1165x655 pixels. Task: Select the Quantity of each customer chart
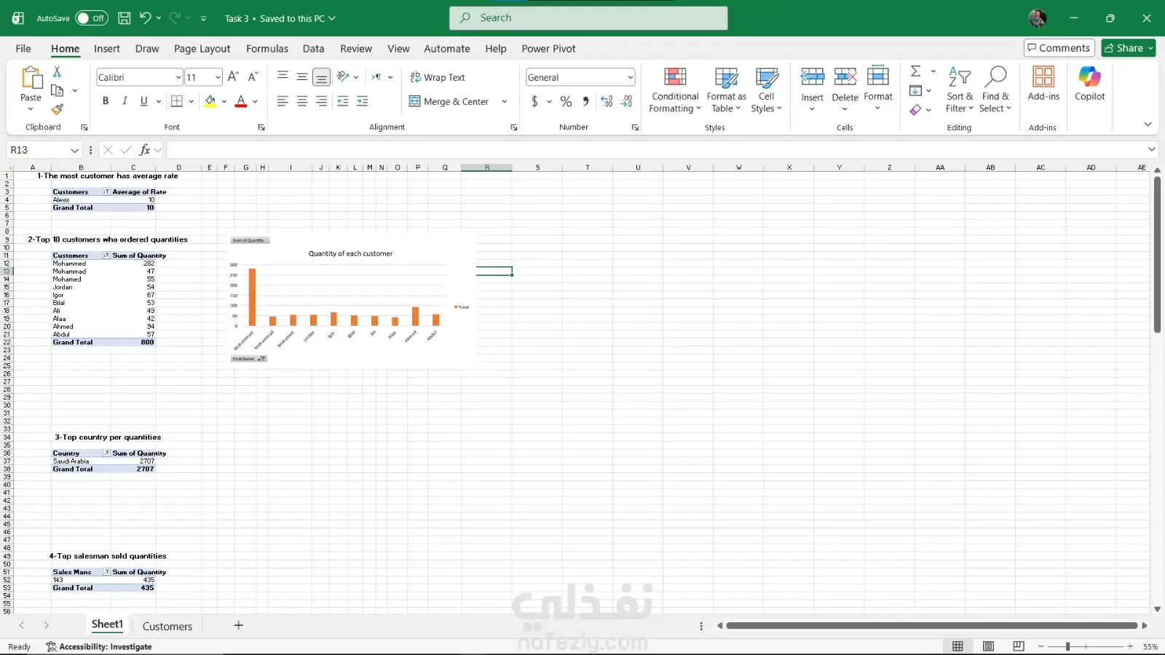[x=352, y=300]
